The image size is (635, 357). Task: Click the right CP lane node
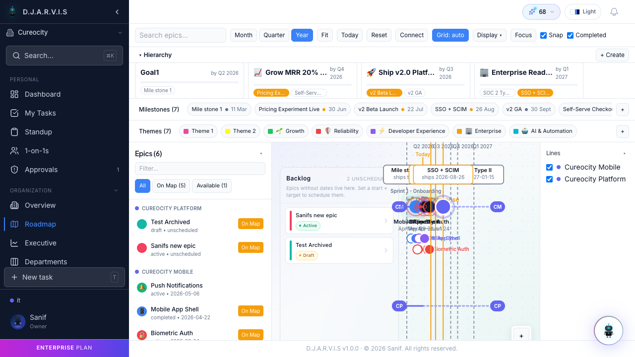(498, 306)
